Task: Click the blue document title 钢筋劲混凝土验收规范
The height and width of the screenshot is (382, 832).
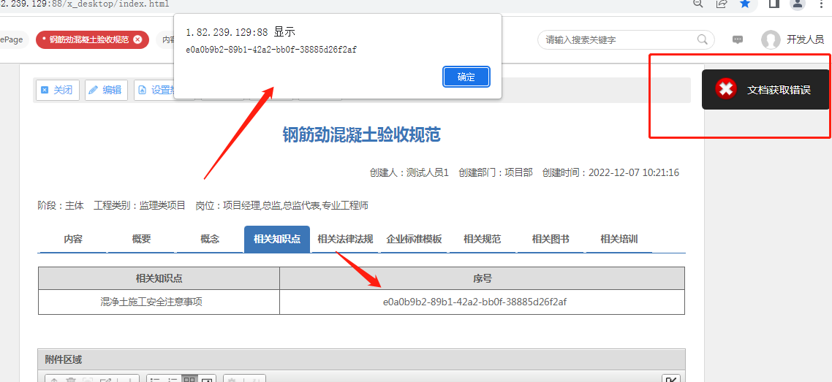Action: pos(361,134)
